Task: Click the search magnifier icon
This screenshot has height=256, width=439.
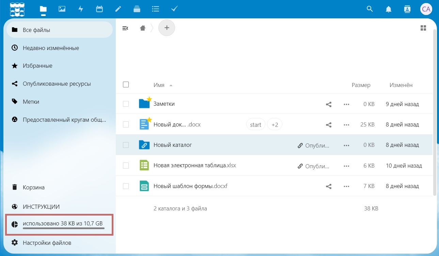Action: coord(370,9)
